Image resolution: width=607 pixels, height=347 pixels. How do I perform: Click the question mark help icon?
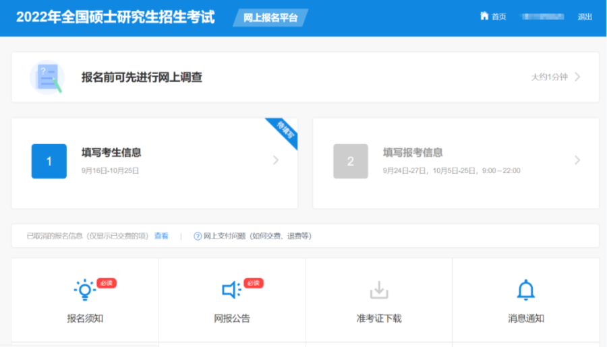[x=198, y=236]
